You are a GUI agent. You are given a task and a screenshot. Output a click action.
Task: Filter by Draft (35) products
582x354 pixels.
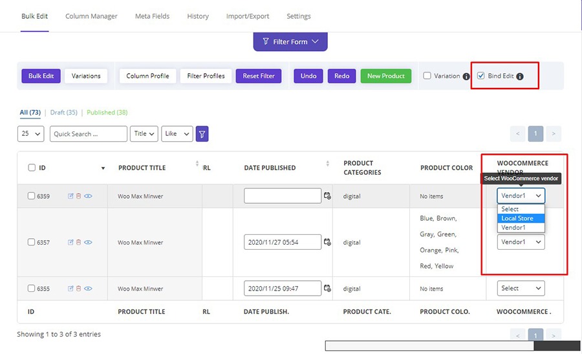64,113
